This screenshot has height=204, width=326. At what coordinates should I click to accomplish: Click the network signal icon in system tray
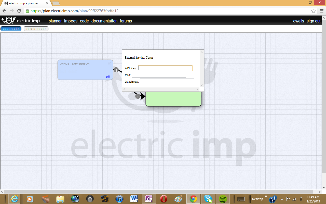(294, 199)
